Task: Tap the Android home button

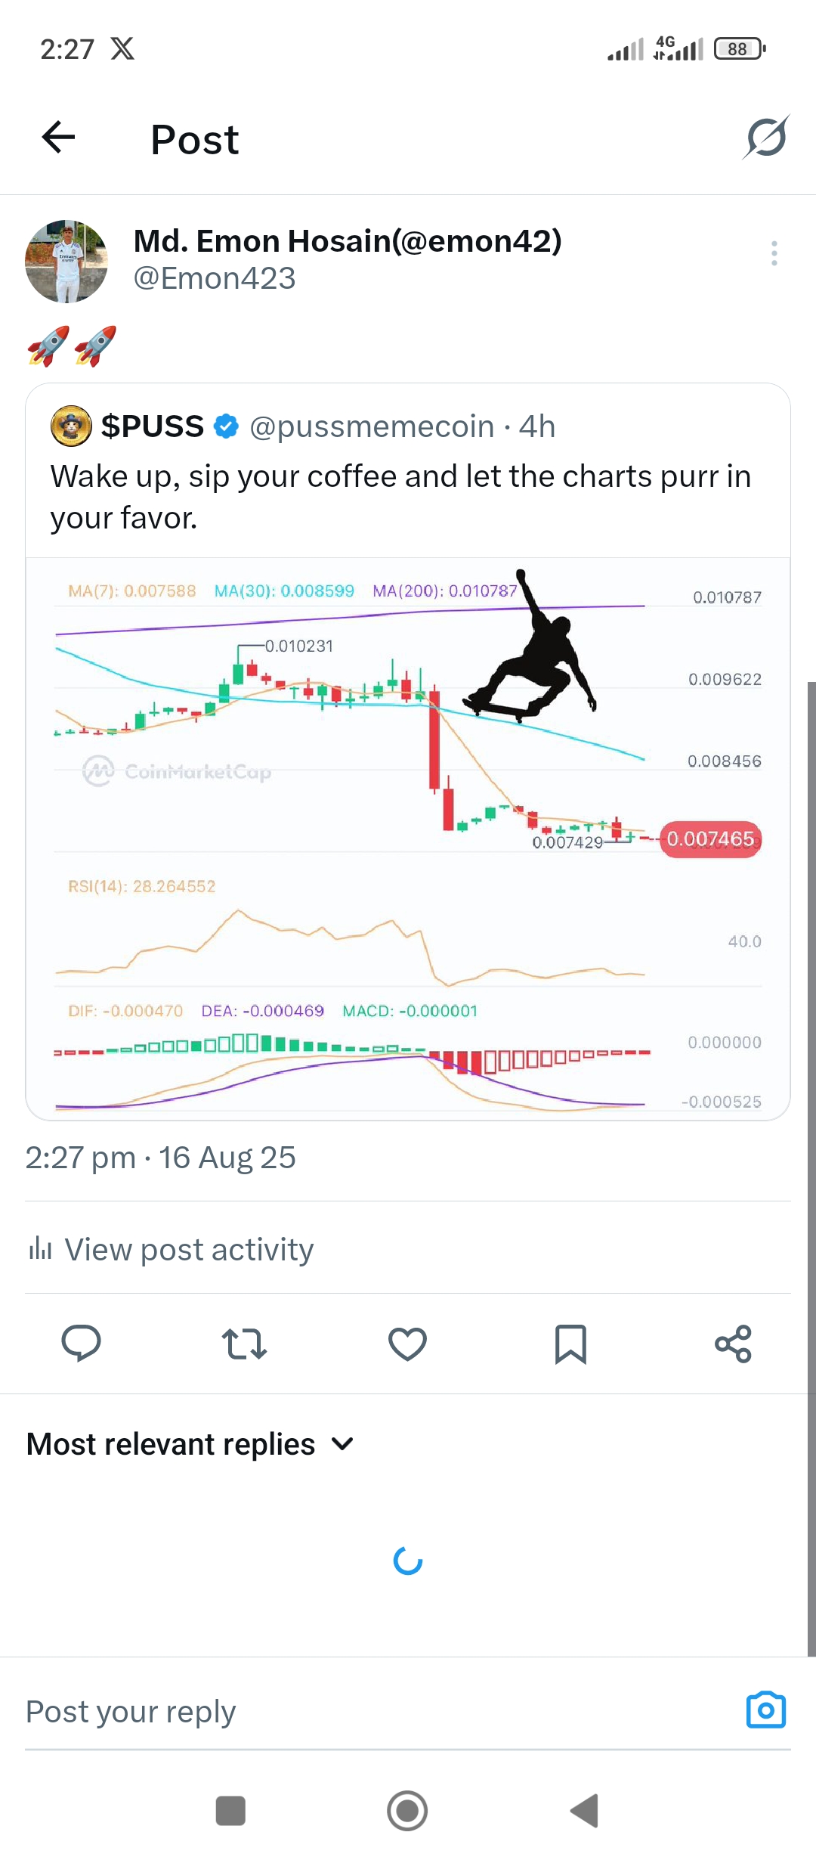Action: [407, 1811]
